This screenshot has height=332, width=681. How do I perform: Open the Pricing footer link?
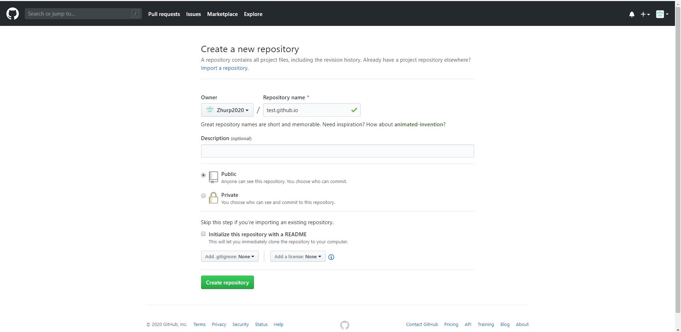tap(451, 325)
